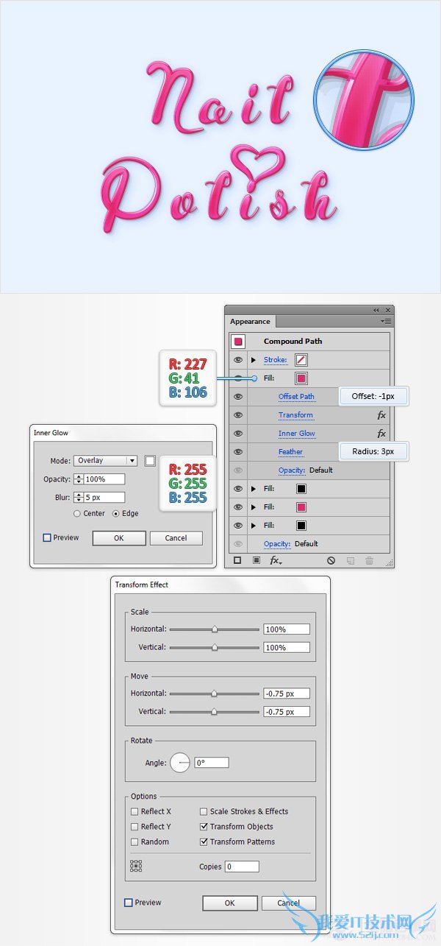The image size is (441, 946).
Task: Click reference point locator grid icon
Action: pyautogui.click(x=136, y=866)
